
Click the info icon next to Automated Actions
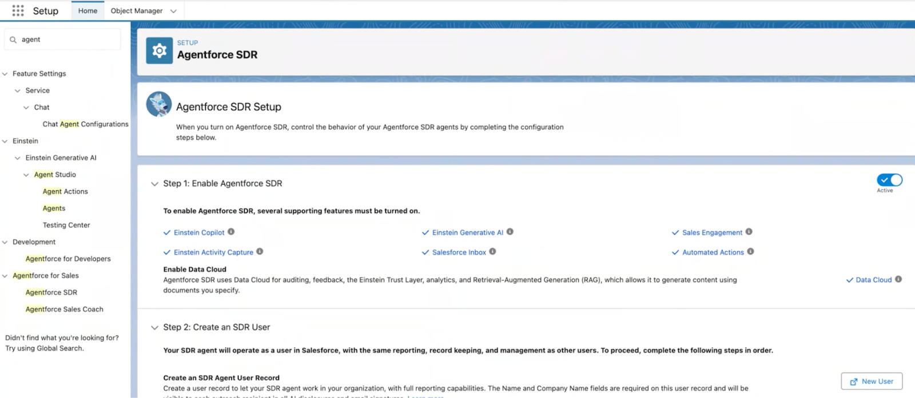click(751, 252)
